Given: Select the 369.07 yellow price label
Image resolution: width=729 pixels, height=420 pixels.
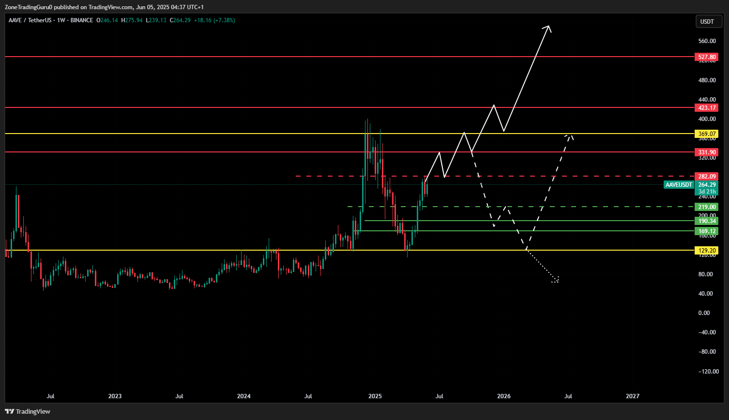Looking at the screenshot, I should pyautogui.click(x=707, y=134).
